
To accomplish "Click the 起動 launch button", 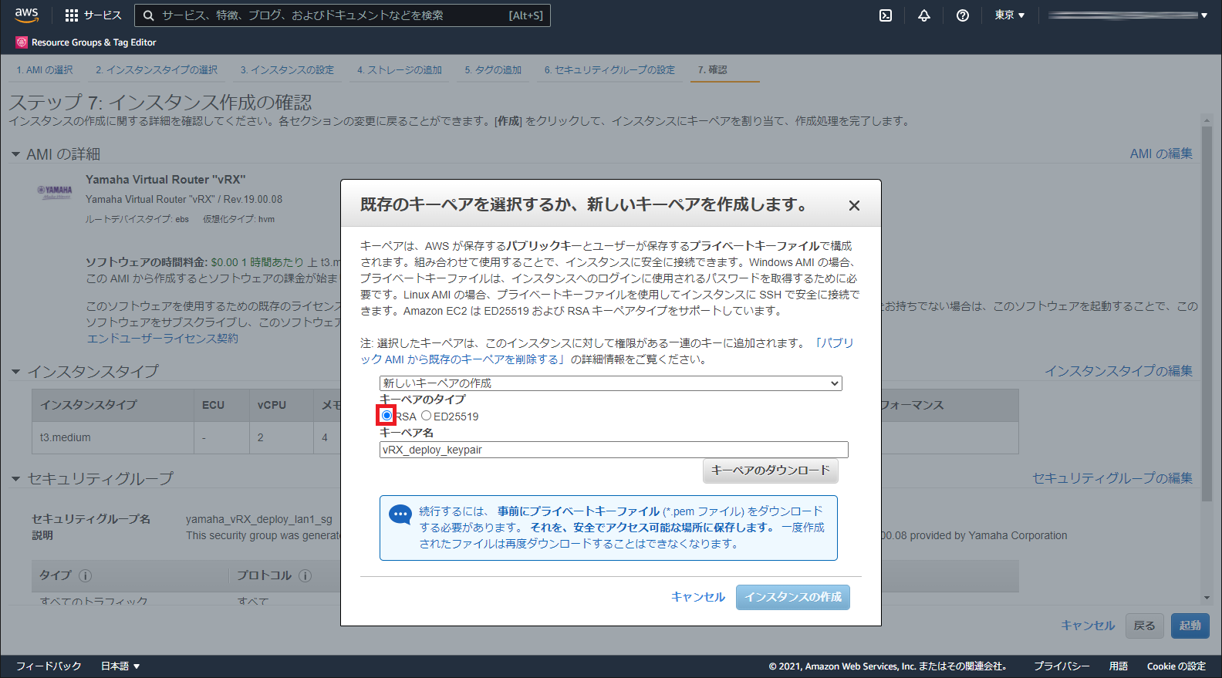I will coord(1190,626).
